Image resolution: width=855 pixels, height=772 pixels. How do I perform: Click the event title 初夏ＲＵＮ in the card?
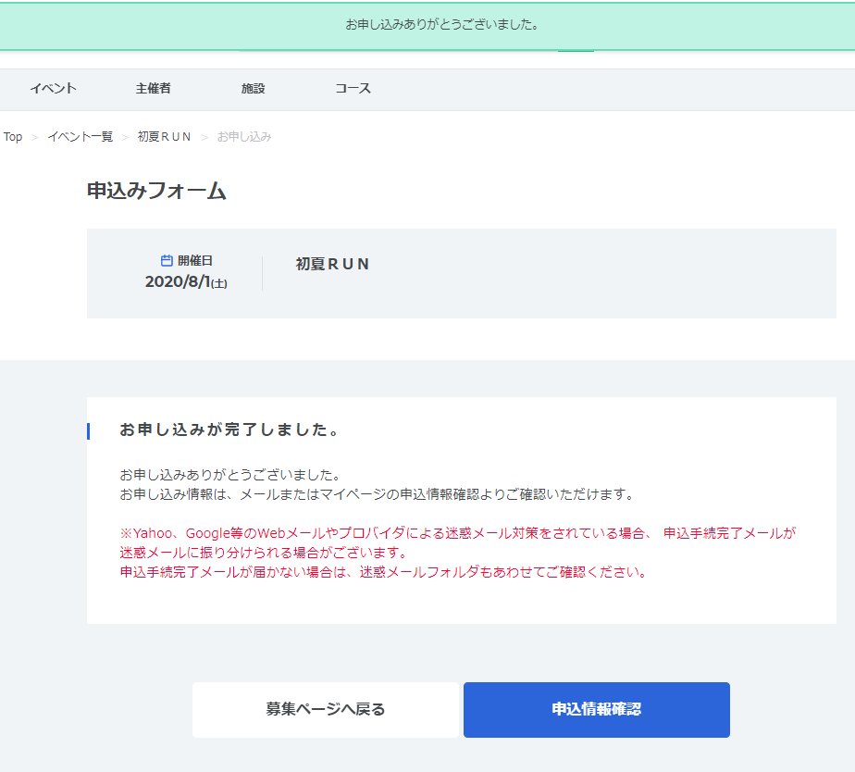click(x=330, y=264)
